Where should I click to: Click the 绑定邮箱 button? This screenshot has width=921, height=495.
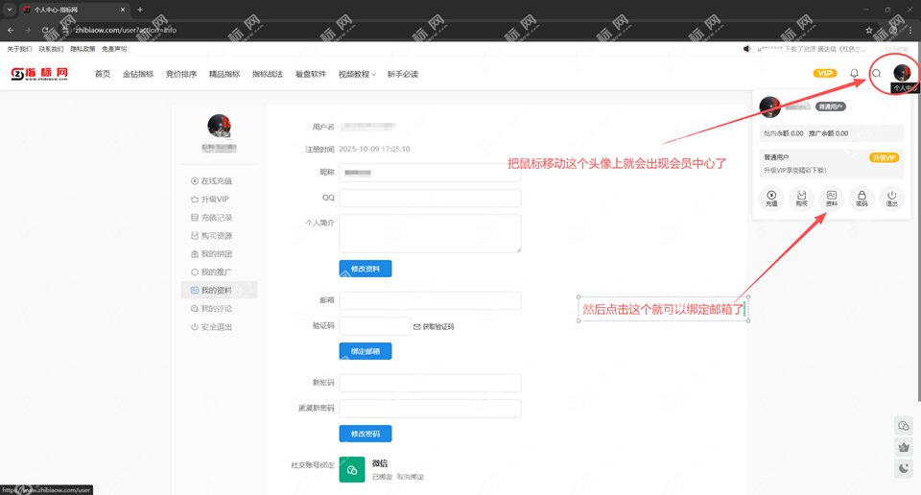pyautogui.click(x=365, y=351)
